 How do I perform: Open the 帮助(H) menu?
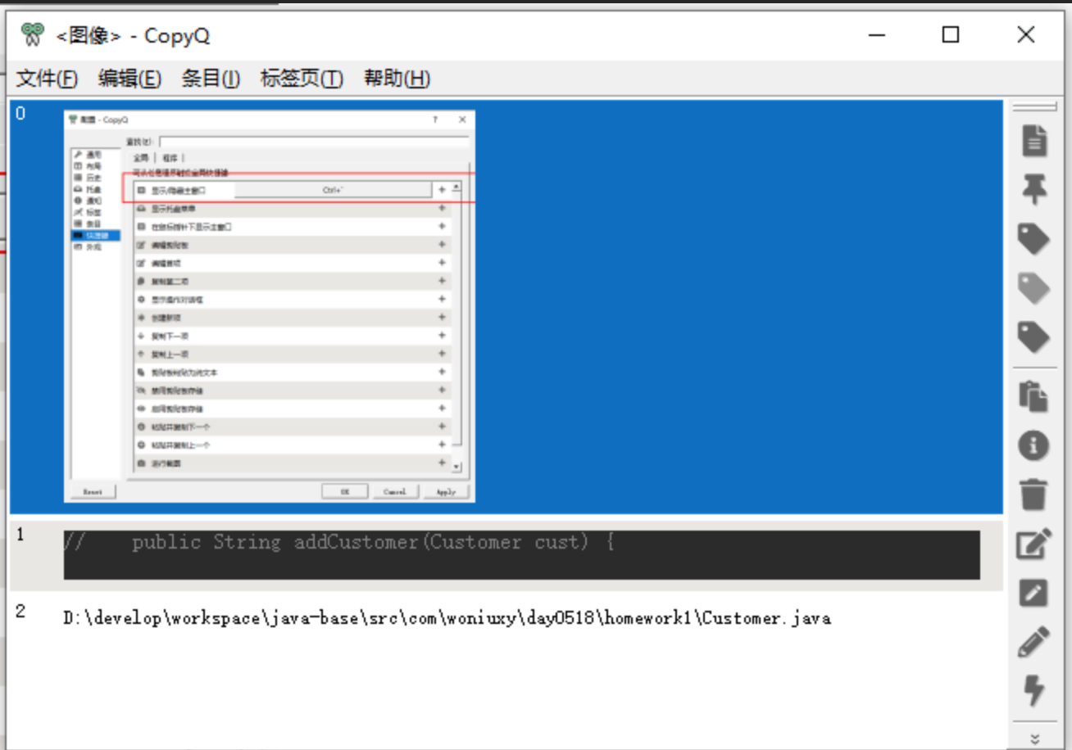[x=397, y=79]
